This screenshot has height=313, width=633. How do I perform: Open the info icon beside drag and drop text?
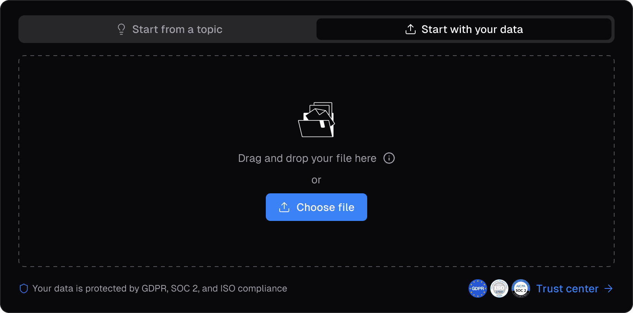389,158
